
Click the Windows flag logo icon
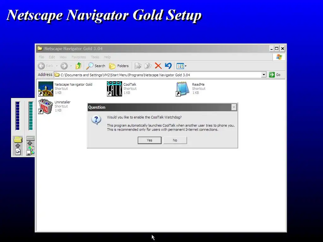pyautogui.click(x=279, y=57)
